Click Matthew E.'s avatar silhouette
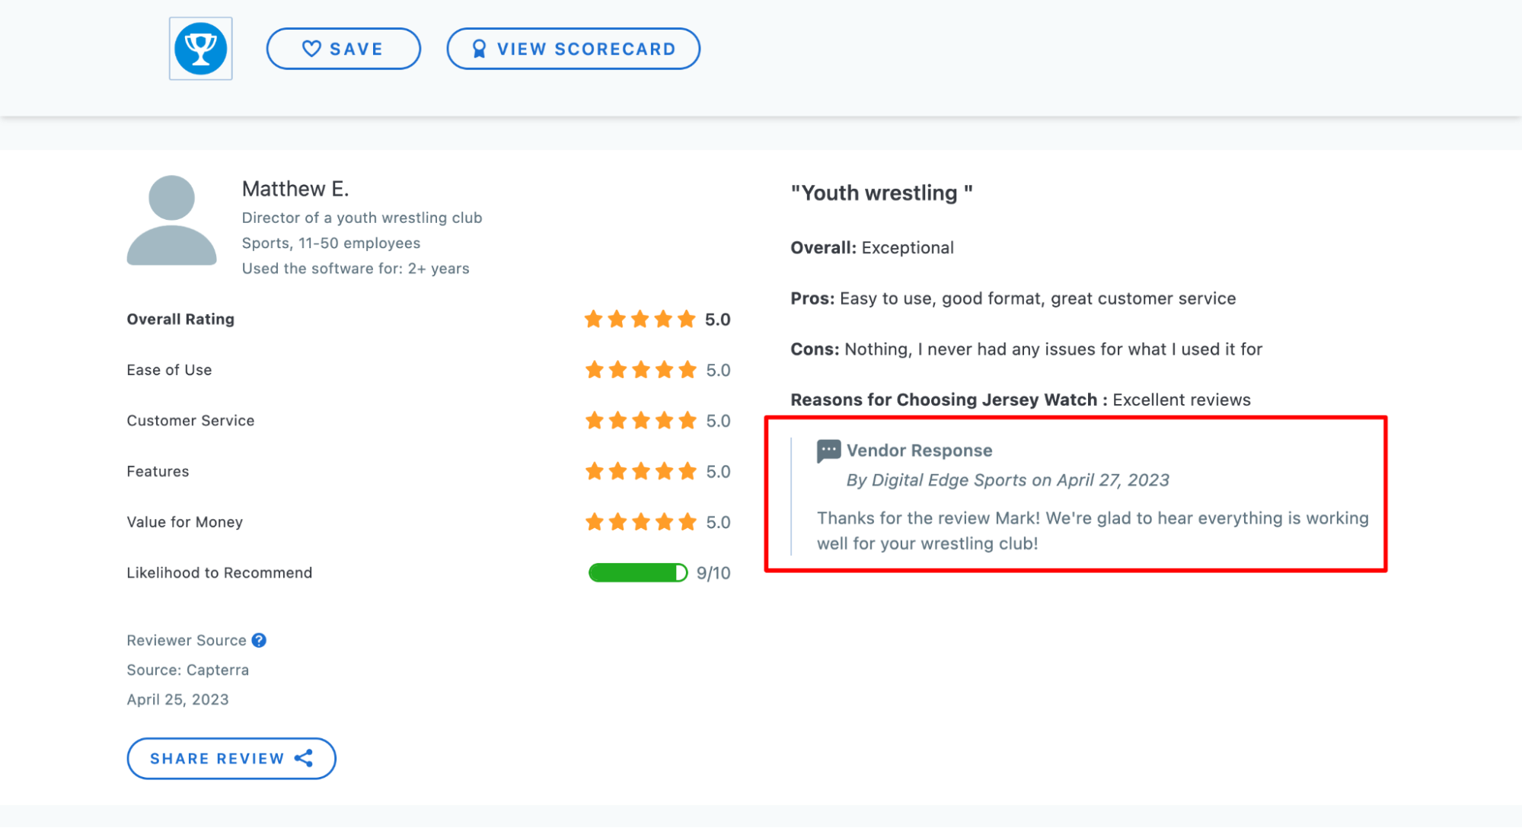Viewport: 1522px width, 828px height. tap(171, 221)
